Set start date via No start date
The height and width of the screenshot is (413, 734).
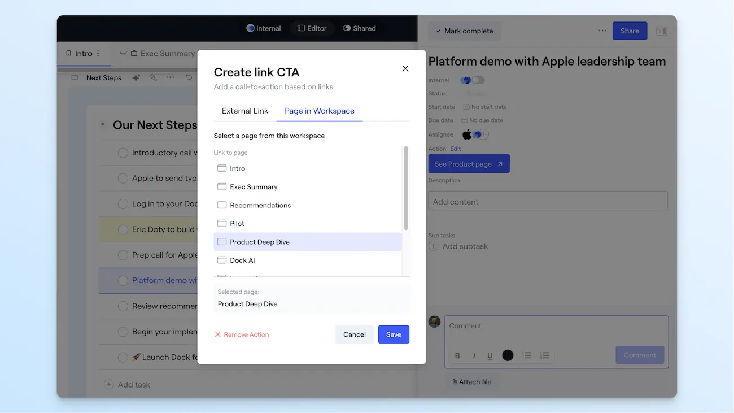click(485, 107)
